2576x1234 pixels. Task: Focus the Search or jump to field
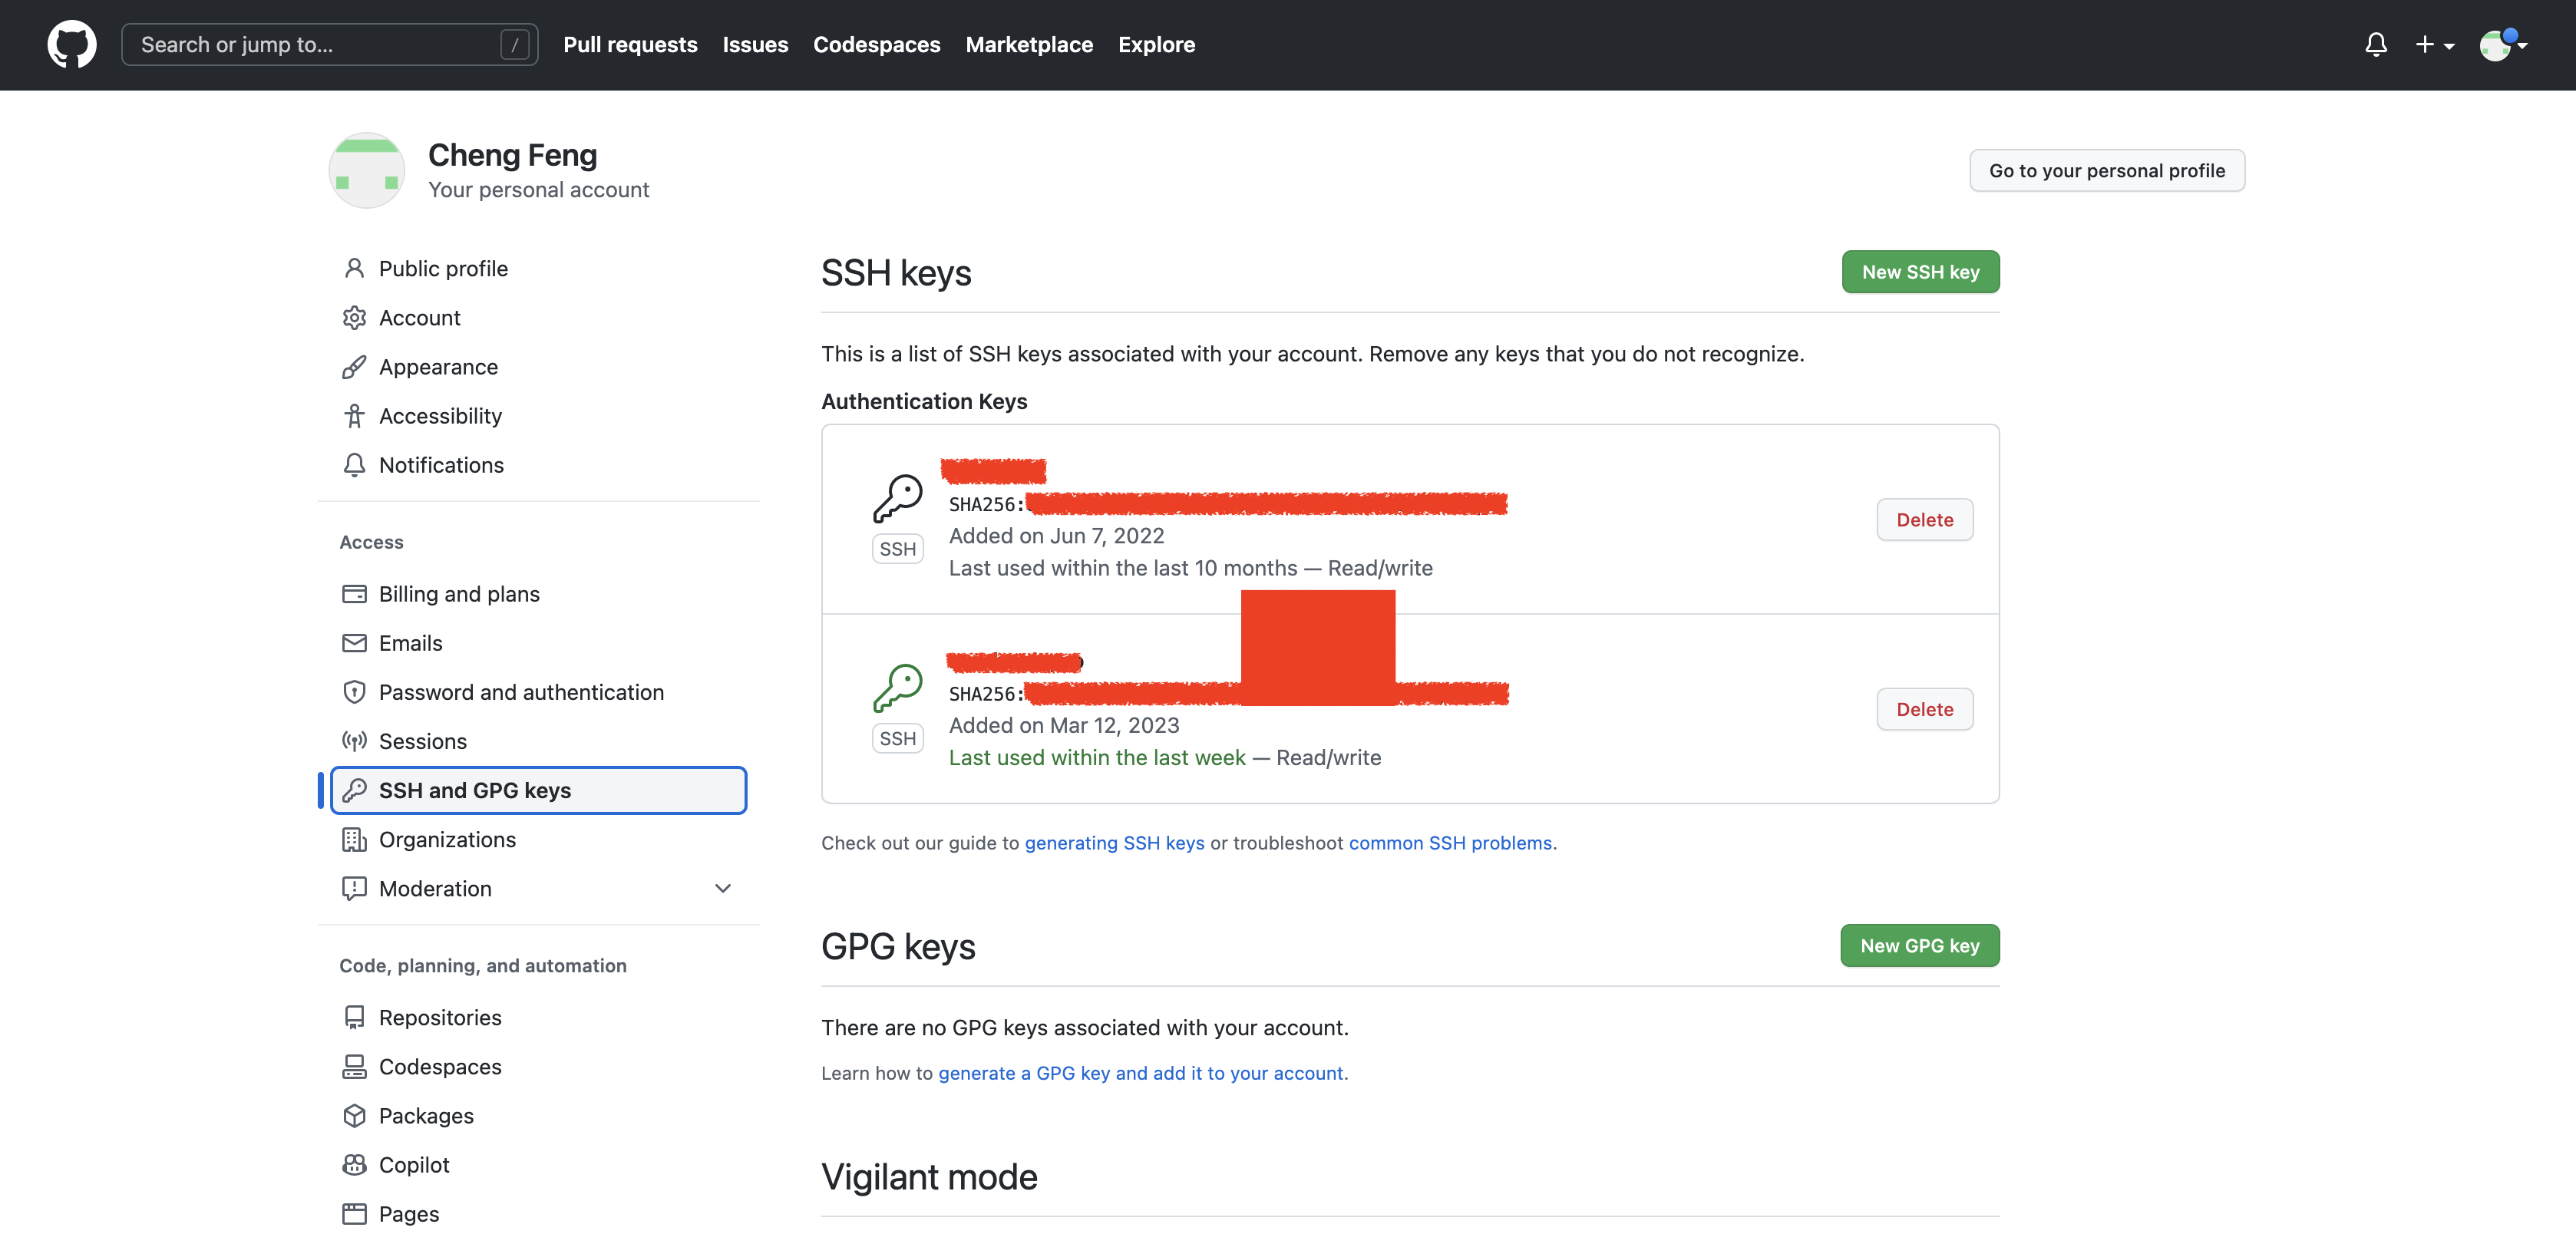[329, 45]
